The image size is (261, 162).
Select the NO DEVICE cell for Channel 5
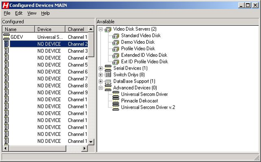click(49, 65)
